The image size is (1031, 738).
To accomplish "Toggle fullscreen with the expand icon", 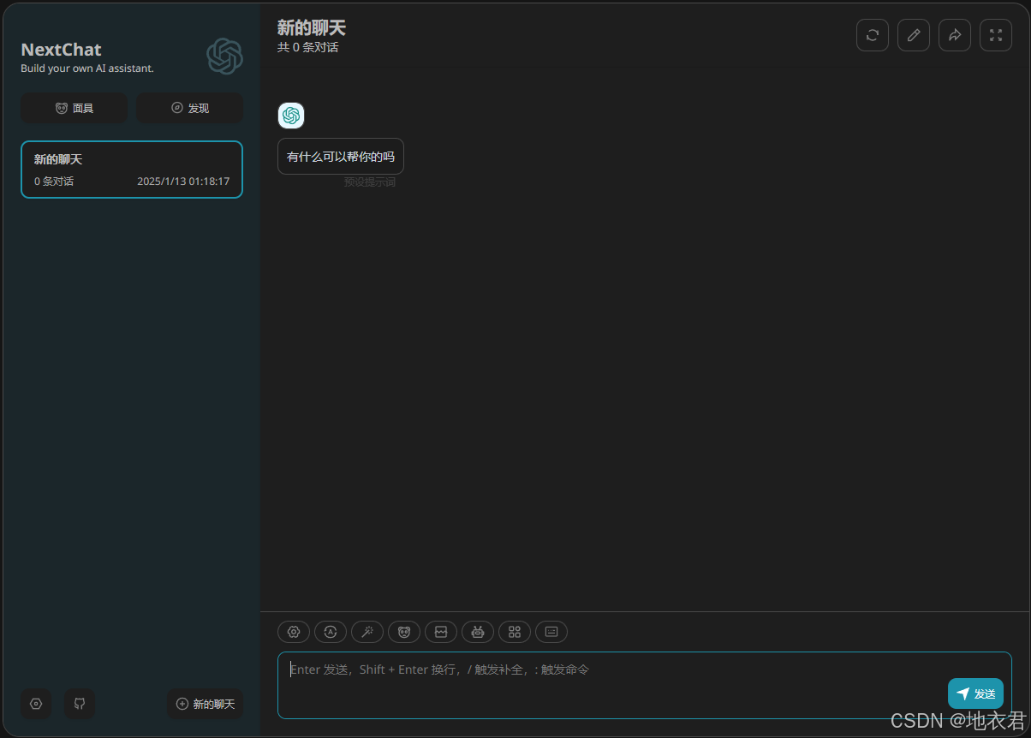I will [996, 35].
